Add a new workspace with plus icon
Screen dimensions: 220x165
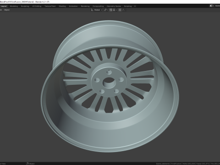135,6
